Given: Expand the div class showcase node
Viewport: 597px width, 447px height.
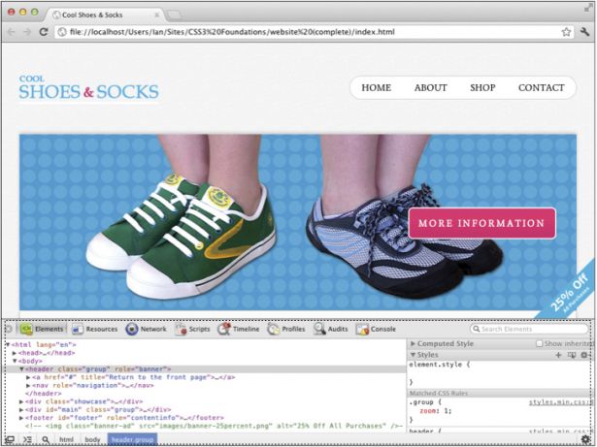Looking at the screenshot, I should coord(21,401).
